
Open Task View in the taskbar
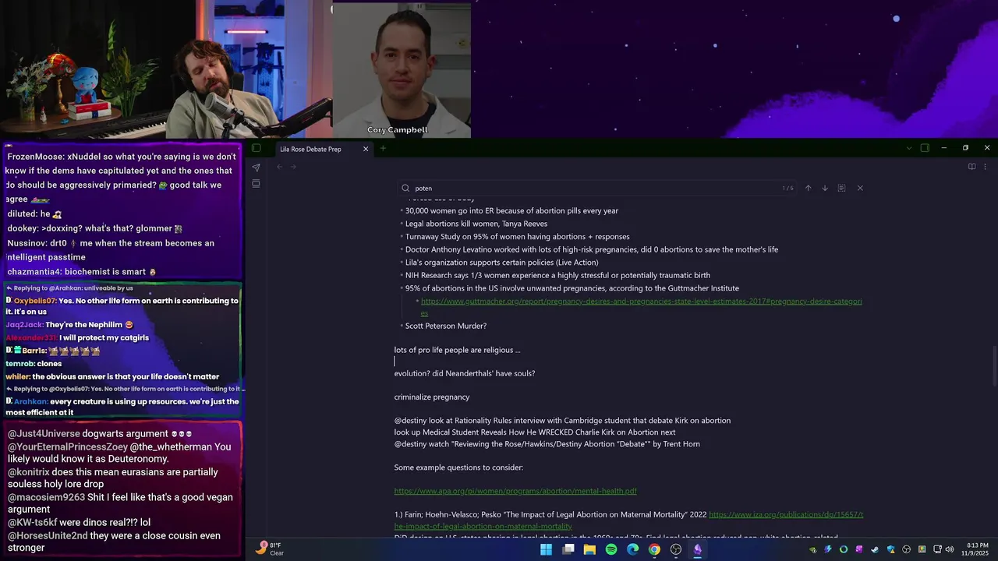coord(568,549)
